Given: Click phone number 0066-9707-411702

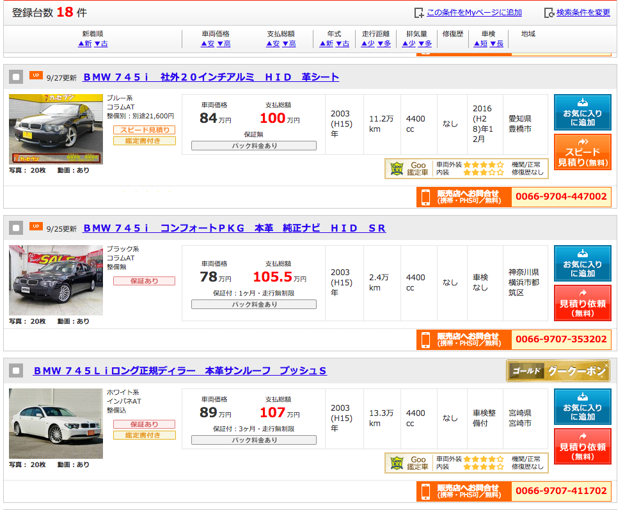Looking at the screenshot, I should 561,491.
